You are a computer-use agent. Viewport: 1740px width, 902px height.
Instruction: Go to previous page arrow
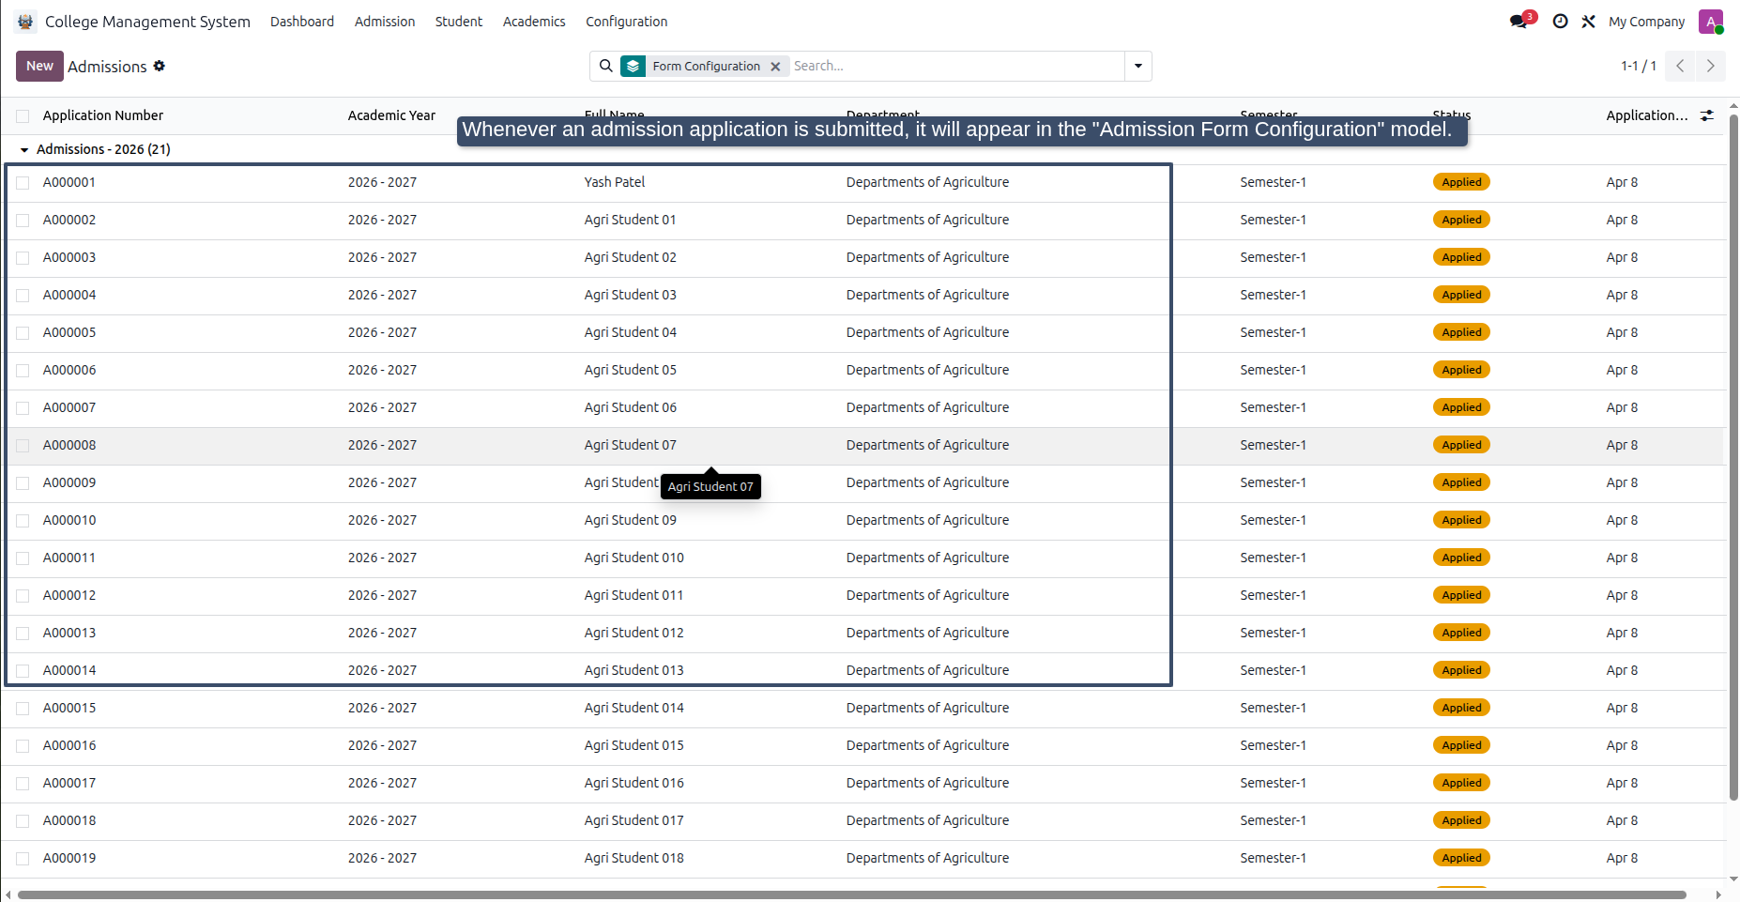pos(1680,66)
